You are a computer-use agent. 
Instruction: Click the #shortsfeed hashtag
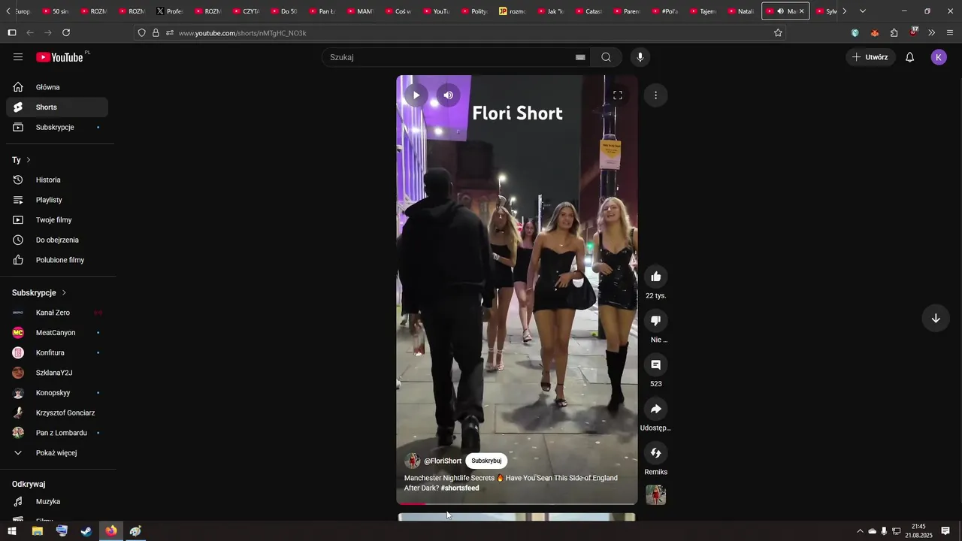pos(460,488)
